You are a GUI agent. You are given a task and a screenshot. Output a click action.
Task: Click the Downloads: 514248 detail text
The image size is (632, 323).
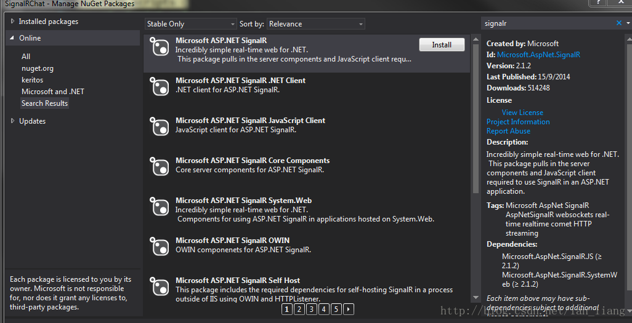point(518,88)
